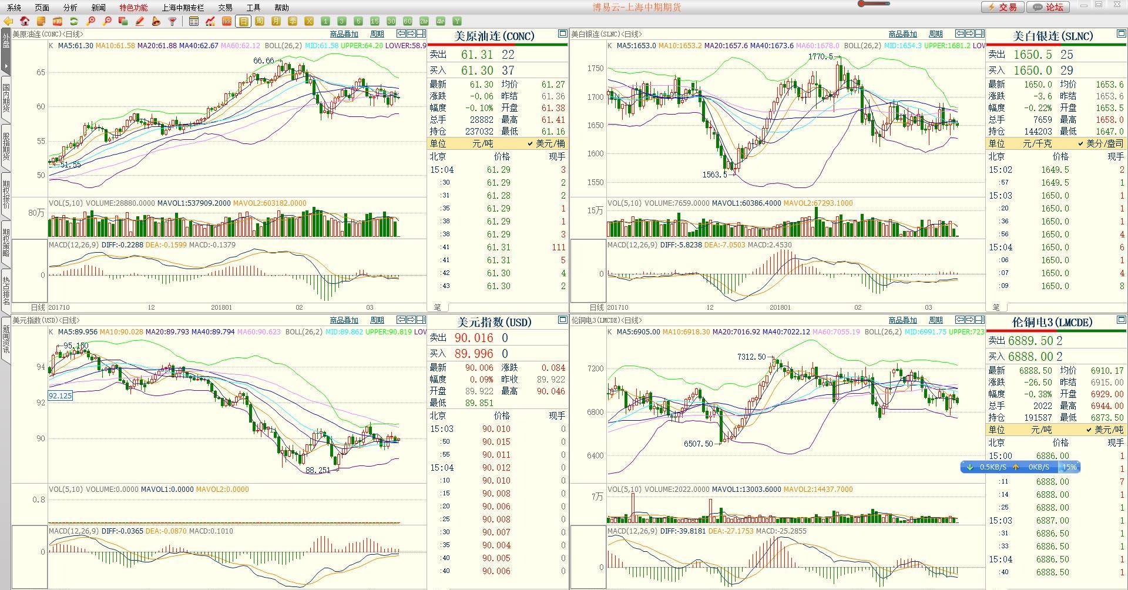Select 美元/吨 unit in copper panel
The image size is (1128, 590).
pyautogui.click(x=1104, y=430)
